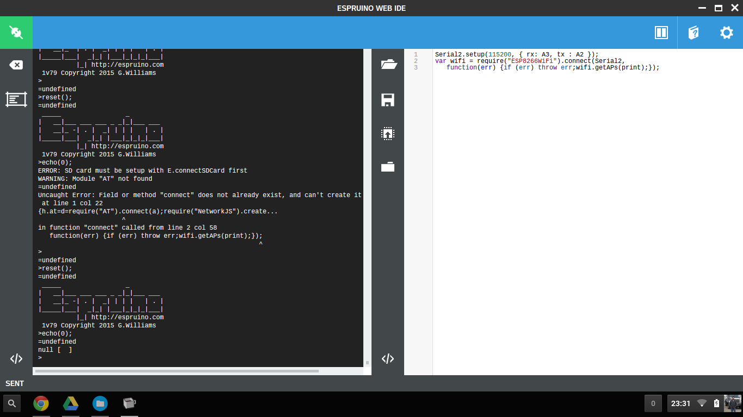Click the SENT status text

pos(15,383)
